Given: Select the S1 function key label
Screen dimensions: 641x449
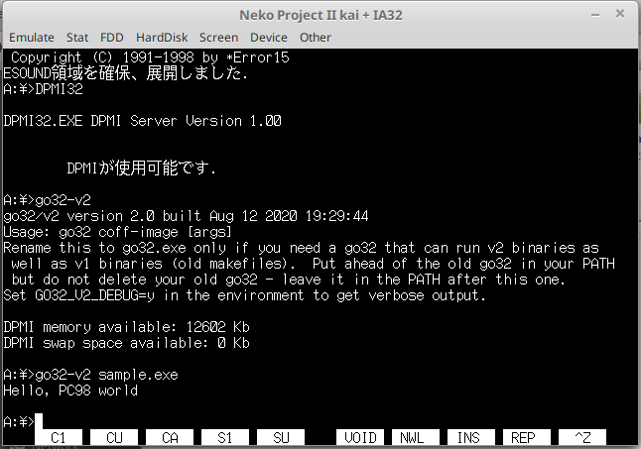Looking at the screenshot, I should point(225,436).
